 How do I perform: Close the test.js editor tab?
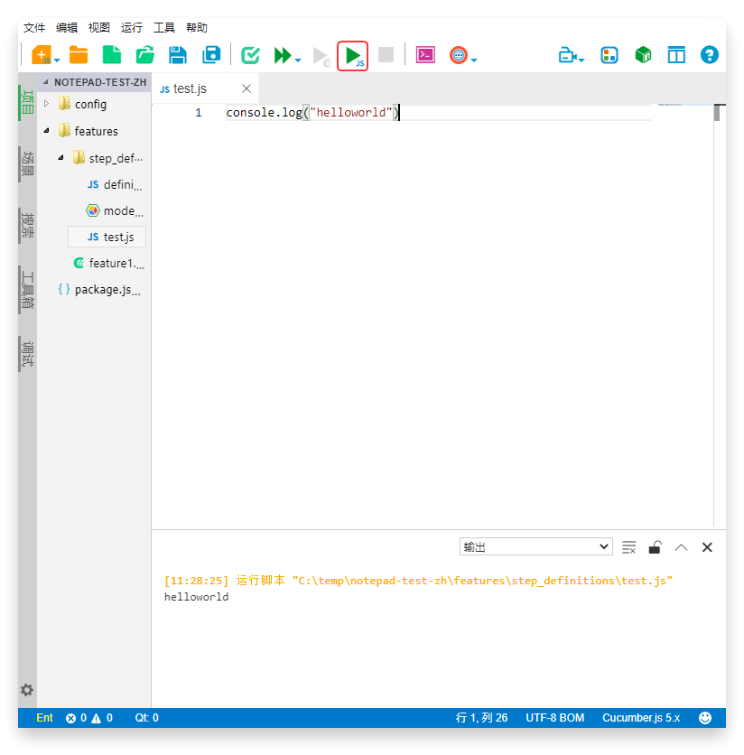[x=246, y=89]
